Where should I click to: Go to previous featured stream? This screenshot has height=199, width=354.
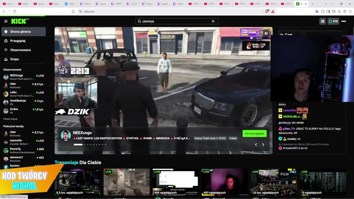[256, 145]
